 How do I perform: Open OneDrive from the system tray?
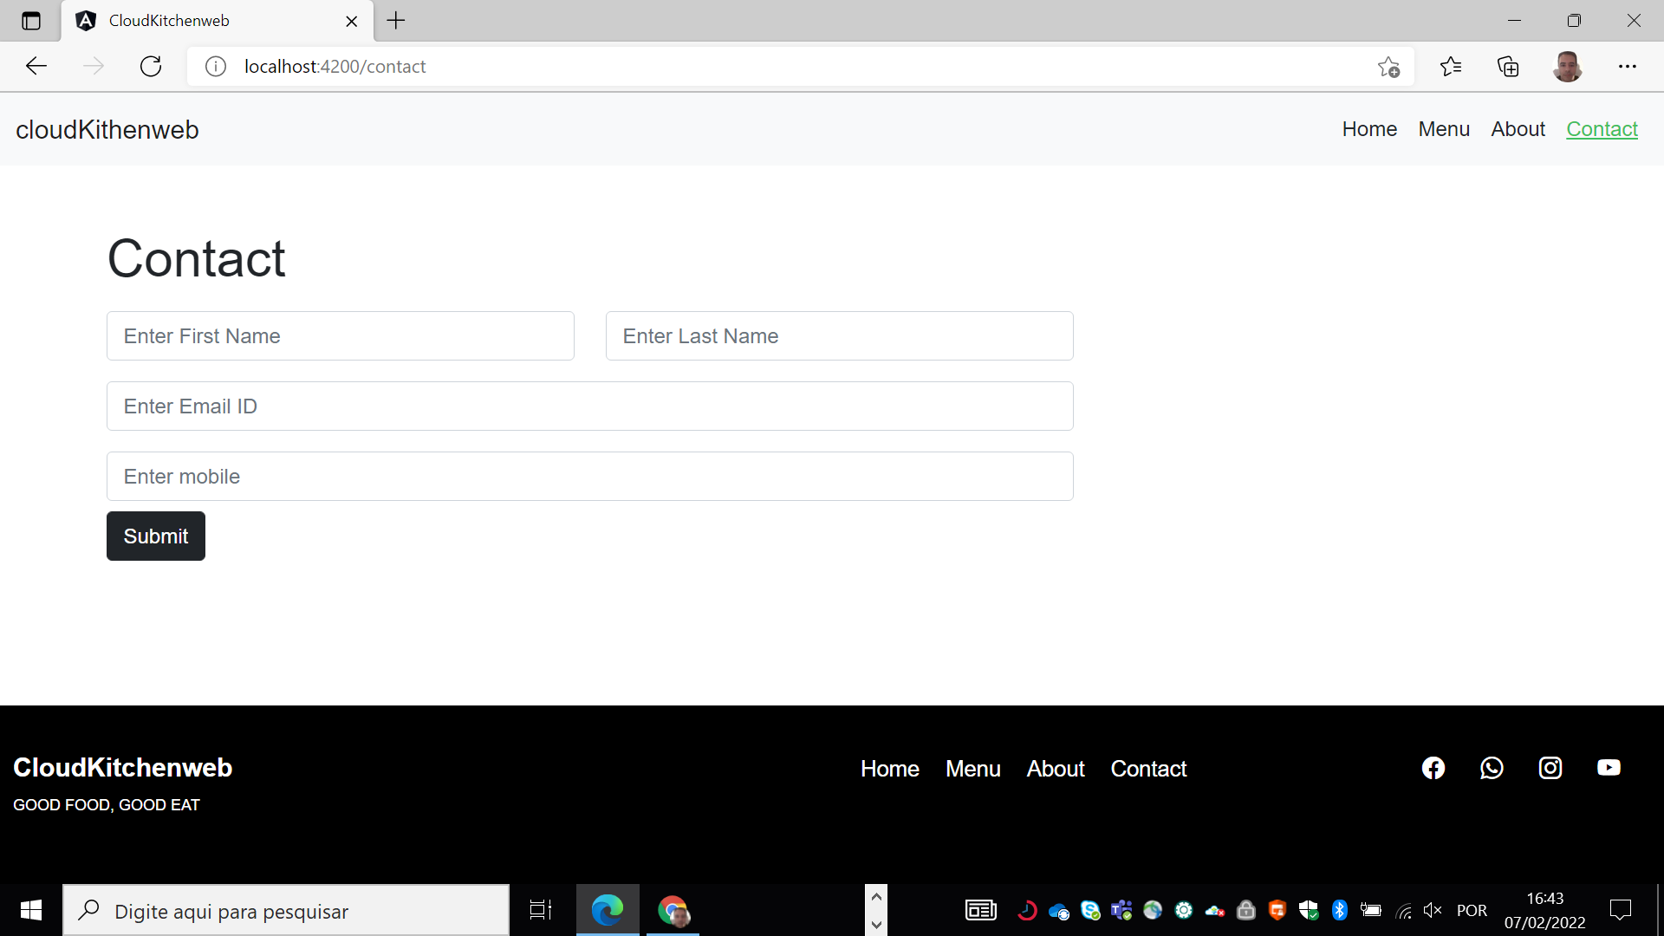click(1059, 910)
